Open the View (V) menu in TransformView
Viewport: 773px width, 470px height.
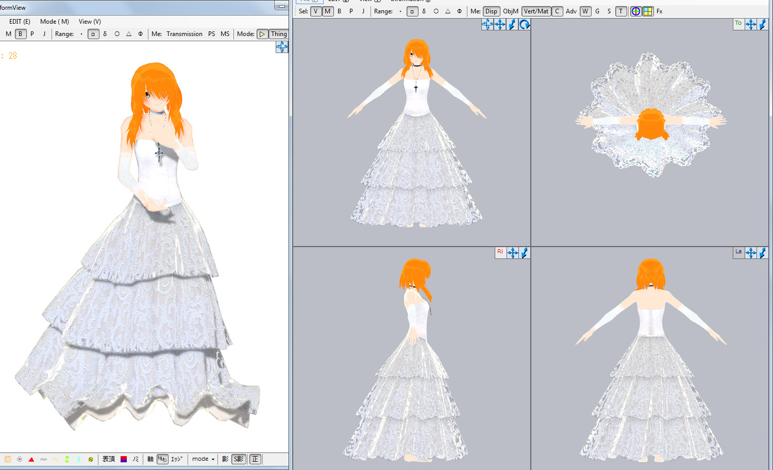(90, 22)
